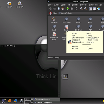Go back using Konqueror's Back arrow
Viewport: 104px width, 104px height.
(x=51, y=9)
